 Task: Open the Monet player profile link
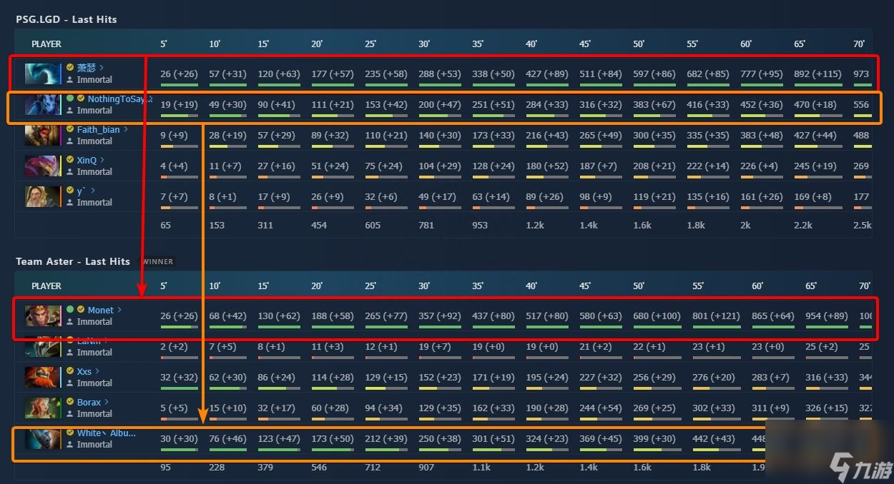tap(101, 310)
